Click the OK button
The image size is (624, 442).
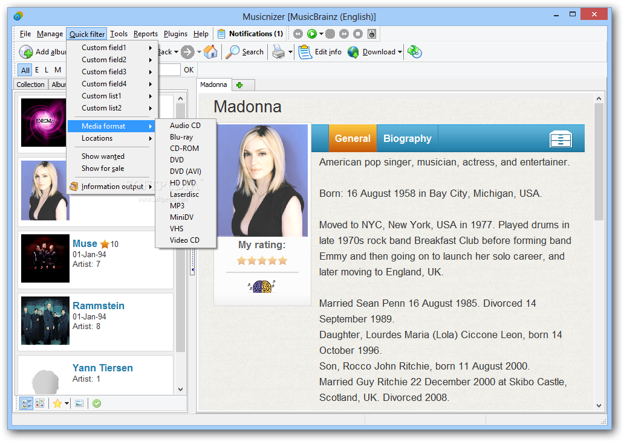pyautogui.click(x=189, y=70)
